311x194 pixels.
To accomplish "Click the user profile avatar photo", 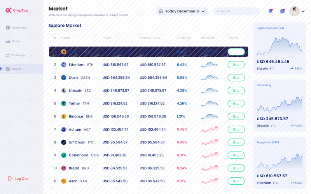I will click(294, 11).
